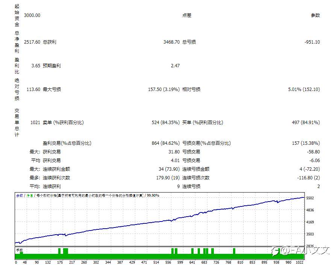Click the 连续亏损 average losses label
The width and height of the screenshot is (333, 267).
(x=191, y=187)
